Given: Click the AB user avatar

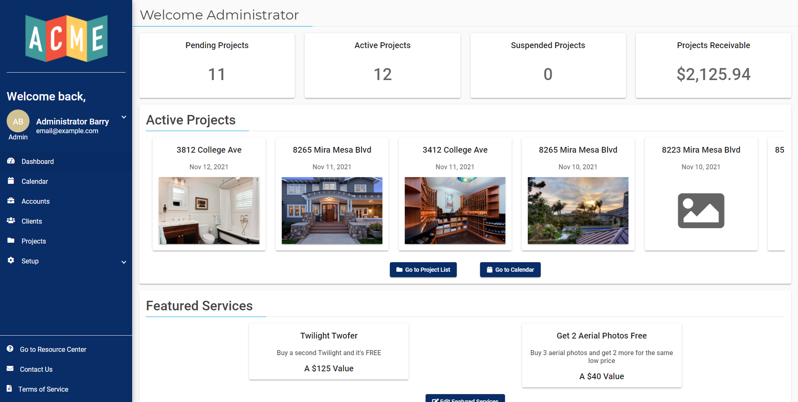Looking at the screenshot, I should pyautogui.click(x=18, y=121).
